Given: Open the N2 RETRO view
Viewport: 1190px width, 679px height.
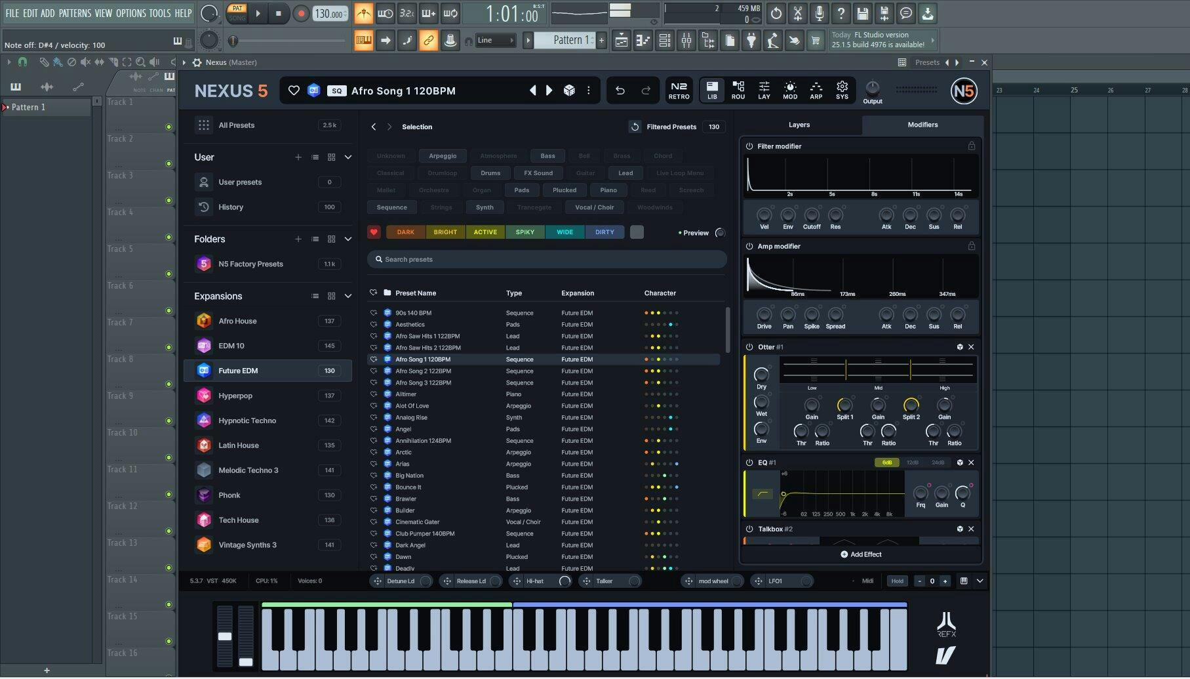Looking at the screenshot, I should click(x=679, y=91).
